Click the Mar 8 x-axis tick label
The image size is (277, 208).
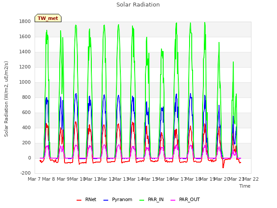coord(48,179)
